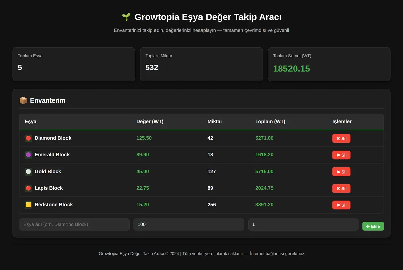The width and height of the screenshot is (403, 270).
Task: Click the box icon beside Envanterim
Action: pyautogui.click(x=23, y=100)
